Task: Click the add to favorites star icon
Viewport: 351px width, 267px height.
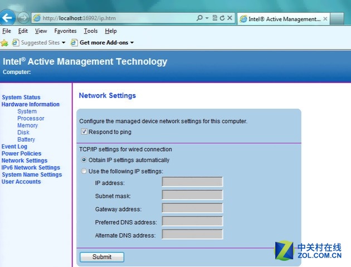Action: [x=4, y=42]
